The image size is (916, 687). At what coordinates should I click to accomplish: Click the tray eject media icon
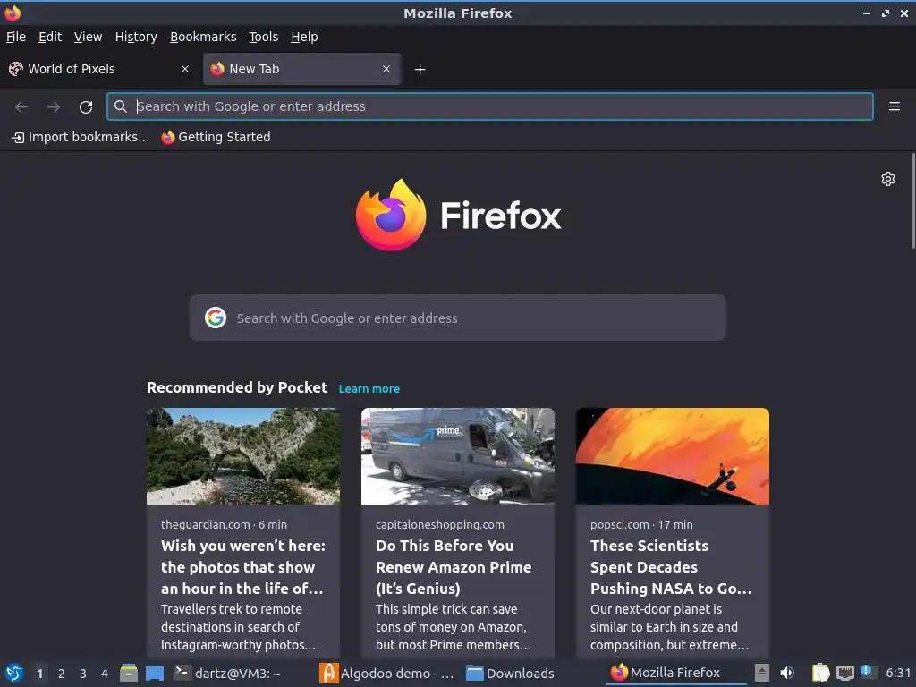[761, 673]
